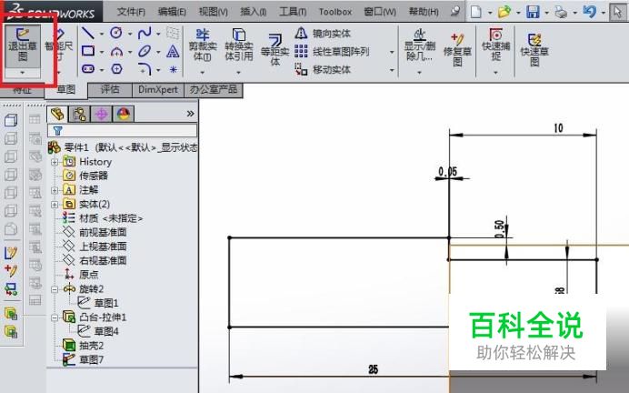Open dropdown arrow under 剪裁实体

click(203, 73)
